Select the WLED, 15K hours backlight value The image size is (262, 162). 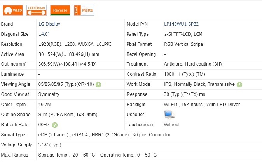pos(202,105)
